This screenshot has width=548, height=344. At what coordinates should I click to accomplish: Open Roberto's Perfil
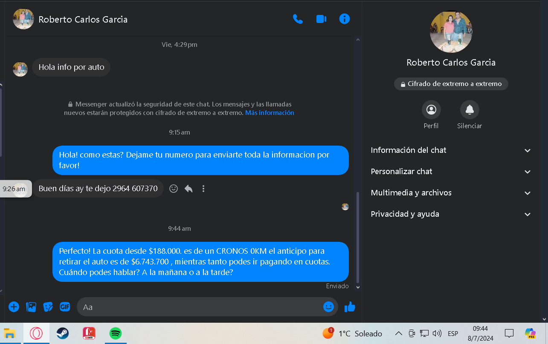tap(431, 110)
